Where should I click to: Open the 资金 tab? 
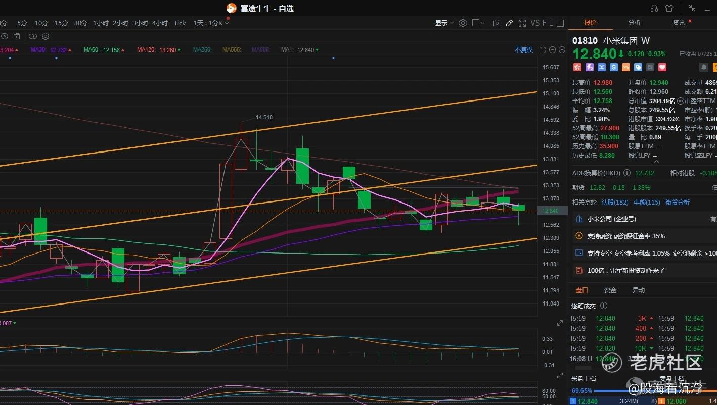click(x=610, y=290)
